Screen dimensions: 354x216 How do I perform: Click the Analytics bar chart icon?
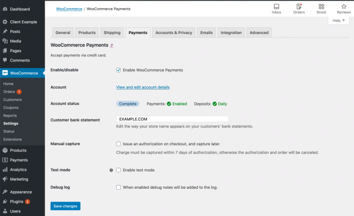(5, 169)
